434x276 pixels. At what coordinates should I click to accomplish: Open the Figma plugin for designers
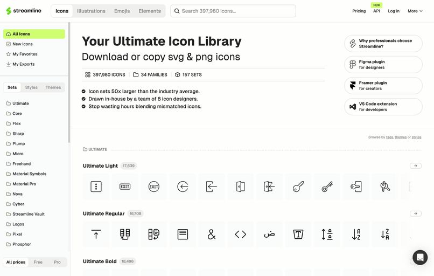pos(383,65)
